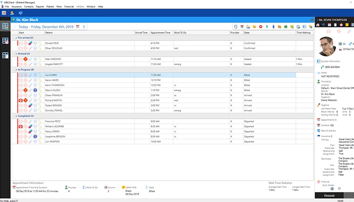Go to the previous day arrow

(x=15, y=26)
